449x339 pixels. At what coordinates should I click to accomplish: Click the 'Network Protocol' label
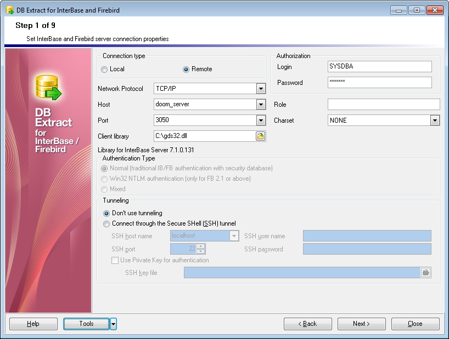pyautogui.click(x=120, y=89)
